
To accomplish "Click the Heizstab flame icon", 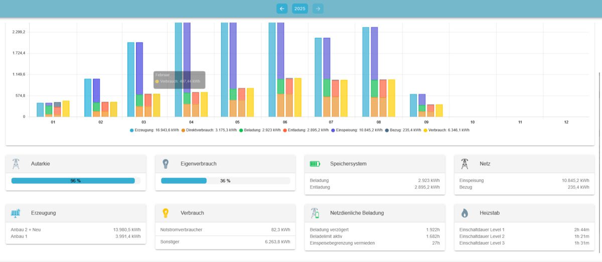I will 465,213.
